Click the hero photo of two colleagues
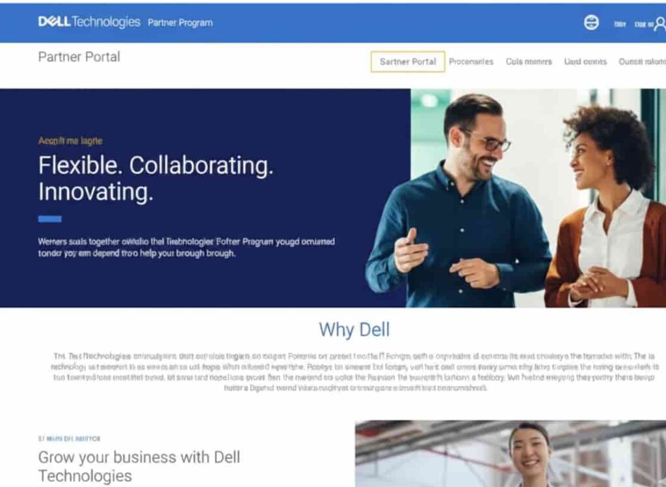 pos(516,198)
